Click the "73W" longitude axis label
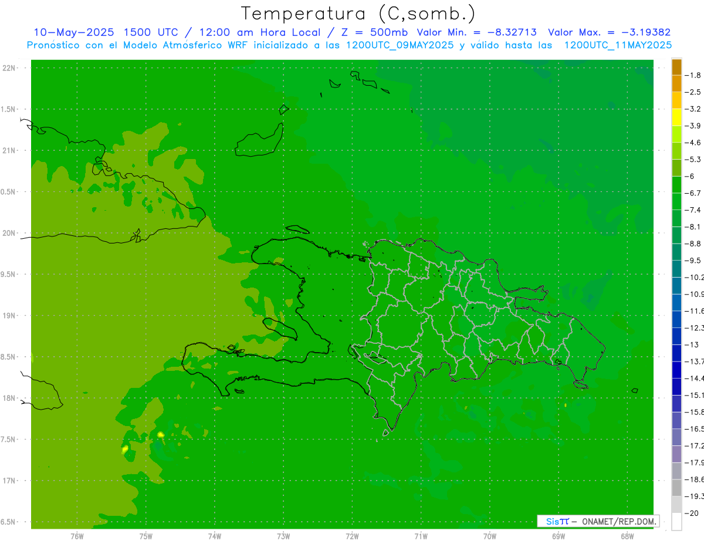Screen dimensions: 704x544 283,536
